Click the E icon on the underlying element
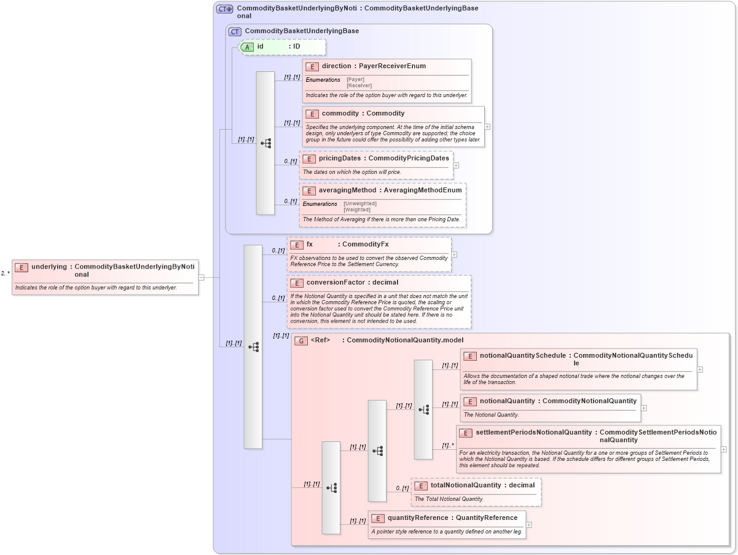 click(21, 267)
